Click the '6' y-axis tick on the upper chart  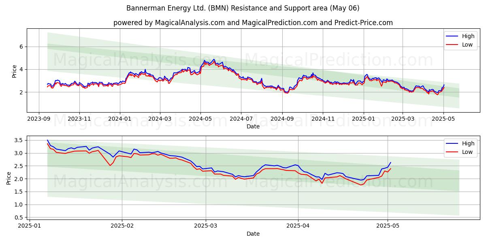click(x=22, y=47)
